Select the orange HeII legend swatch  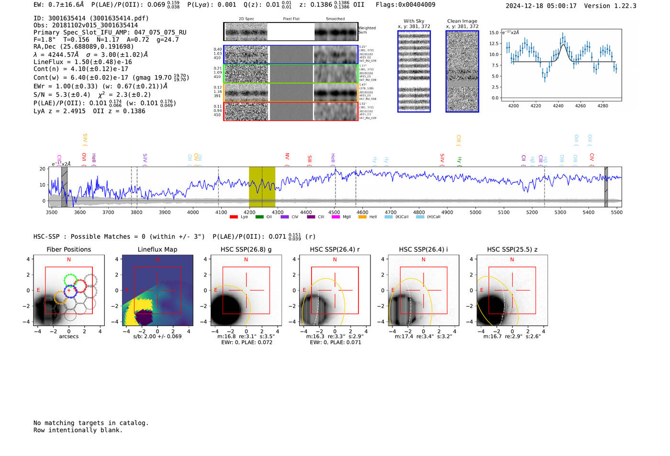(362, 217)
